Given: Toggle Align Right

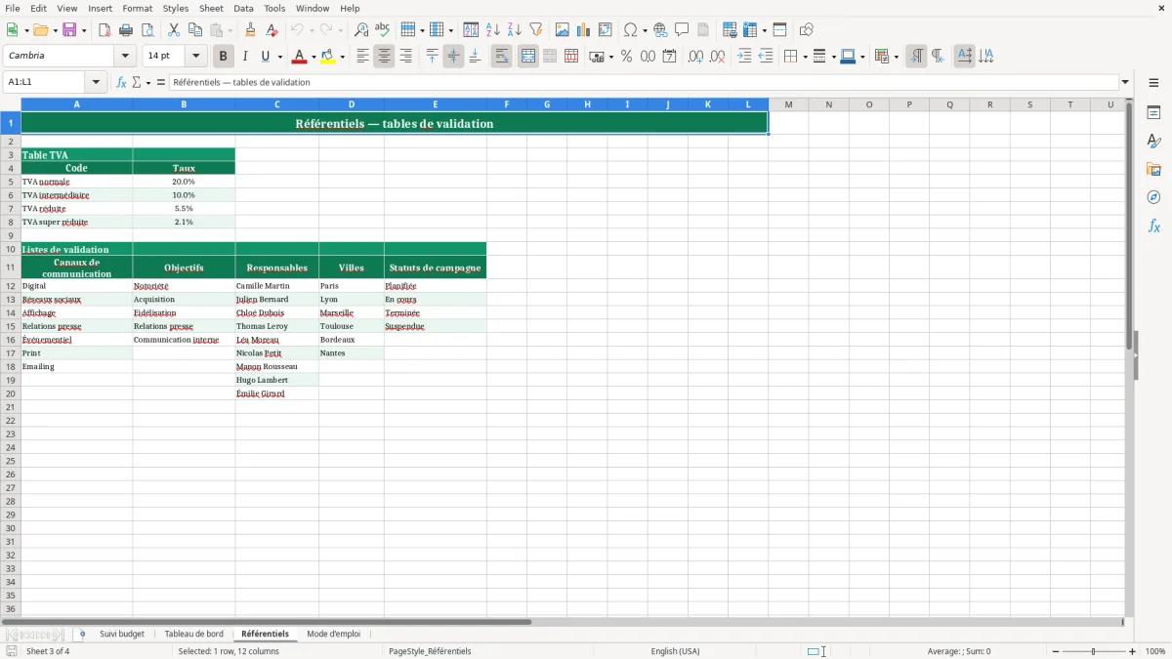Looking at the screenshot, I should click(x=405, y=57).
